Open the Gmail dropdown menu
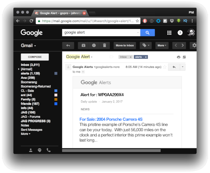Image resolution: width=210 pixels, height=173 pixels. [x=28, y=46]
